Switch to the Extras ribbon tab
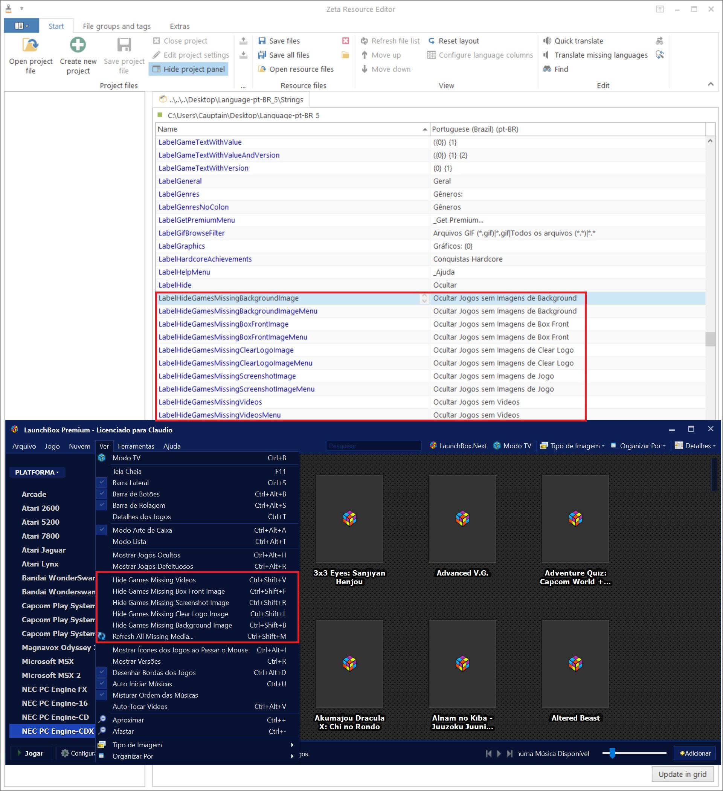 point(180,26)
